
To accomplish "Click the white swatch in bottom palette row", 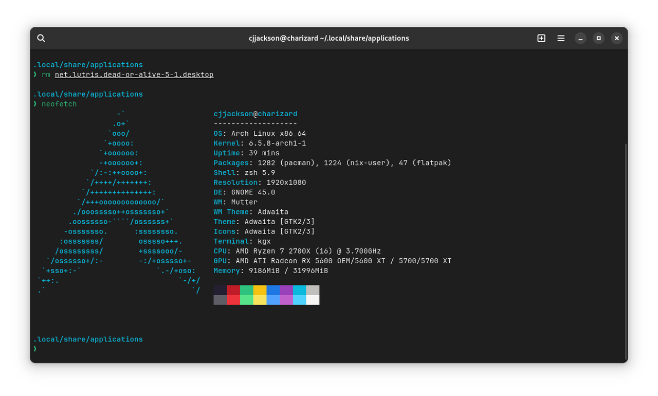I will (313, 300).
